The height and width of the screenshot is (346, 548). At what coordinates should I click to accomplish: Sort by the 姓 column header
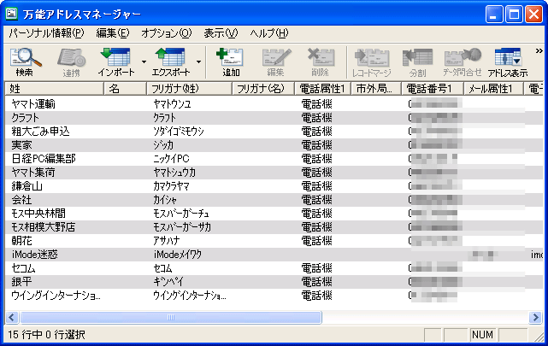(x=54, y=89)
